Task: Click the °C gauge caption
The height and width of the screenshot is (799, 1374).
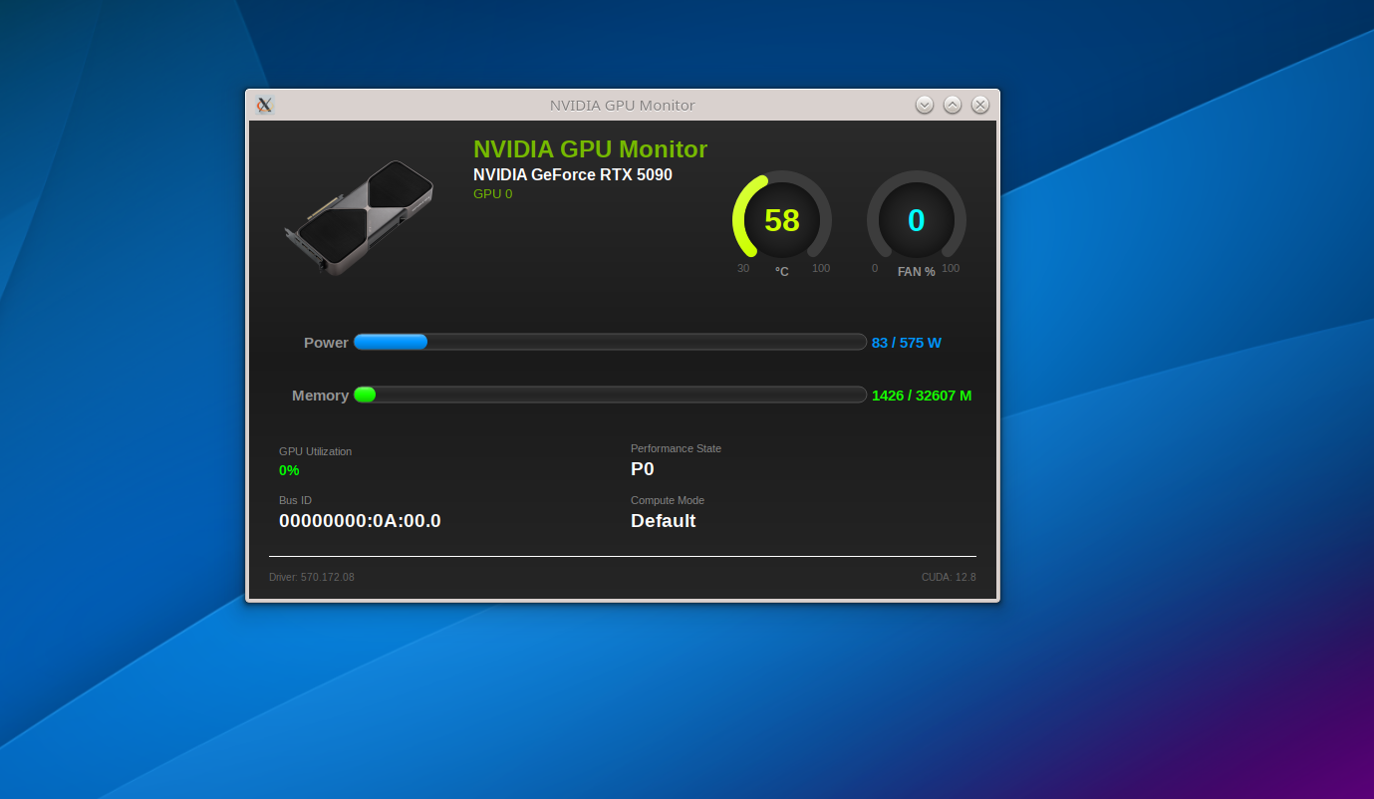Action: pyautogui.click(x=782, y=272)
